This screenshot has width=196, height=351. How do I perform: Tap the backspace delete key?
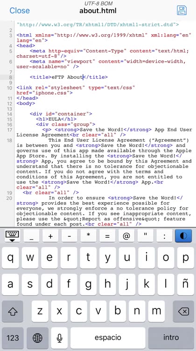pos(183,311)
